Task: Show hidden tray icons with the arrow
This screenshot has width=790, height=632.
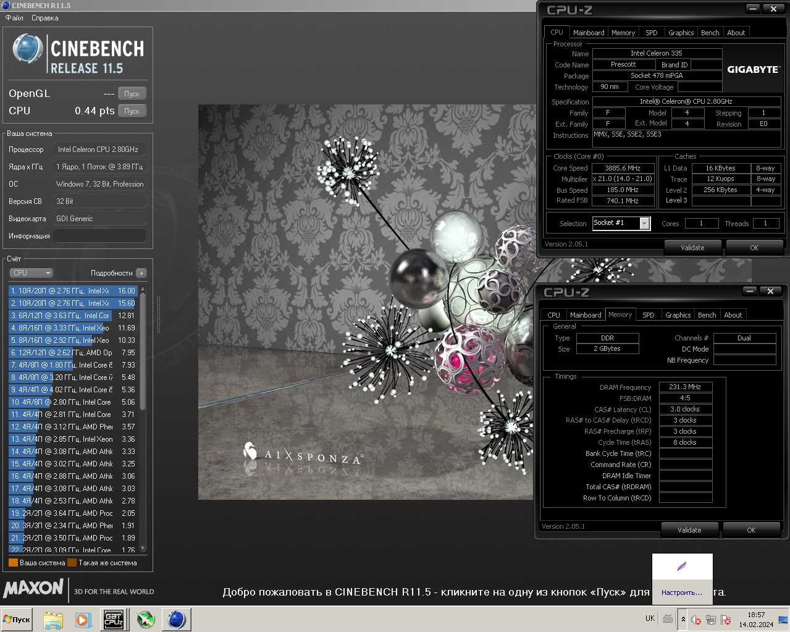Action: pyautogui.click(x=683, y=619)
